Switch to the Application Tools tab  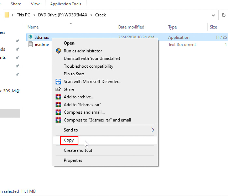(66, 4)
